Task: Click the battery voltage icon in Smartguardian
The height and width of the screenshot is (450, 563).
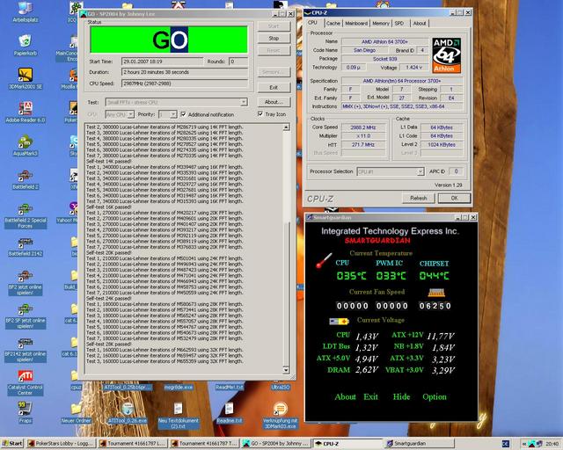Action: pyautogui.click(x=339, y=321)
